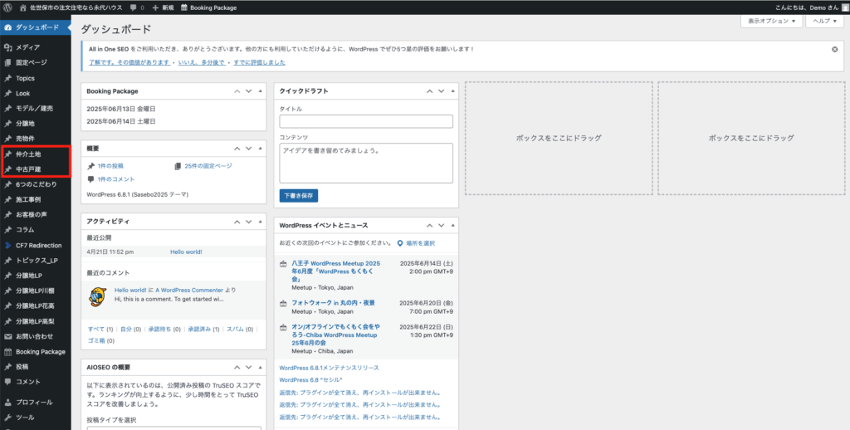The height and width of the screenshot is (430, 850).
Task: Click the pin icon beside お客様の声
Action: point(7,215)
